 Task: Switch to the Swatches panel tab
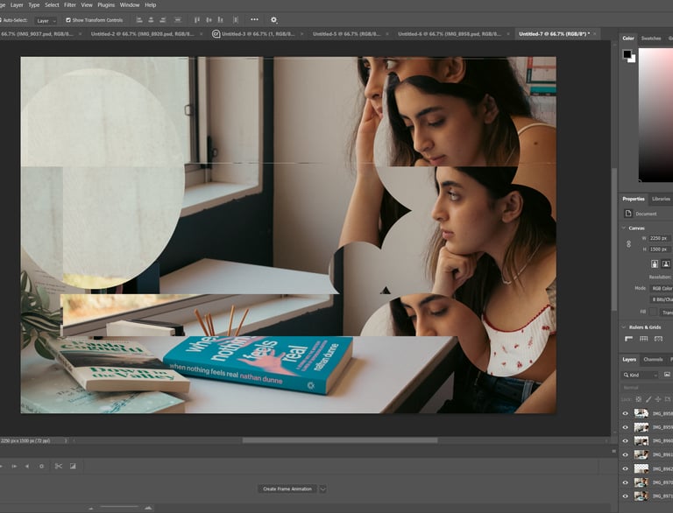[x=651, y=39]
